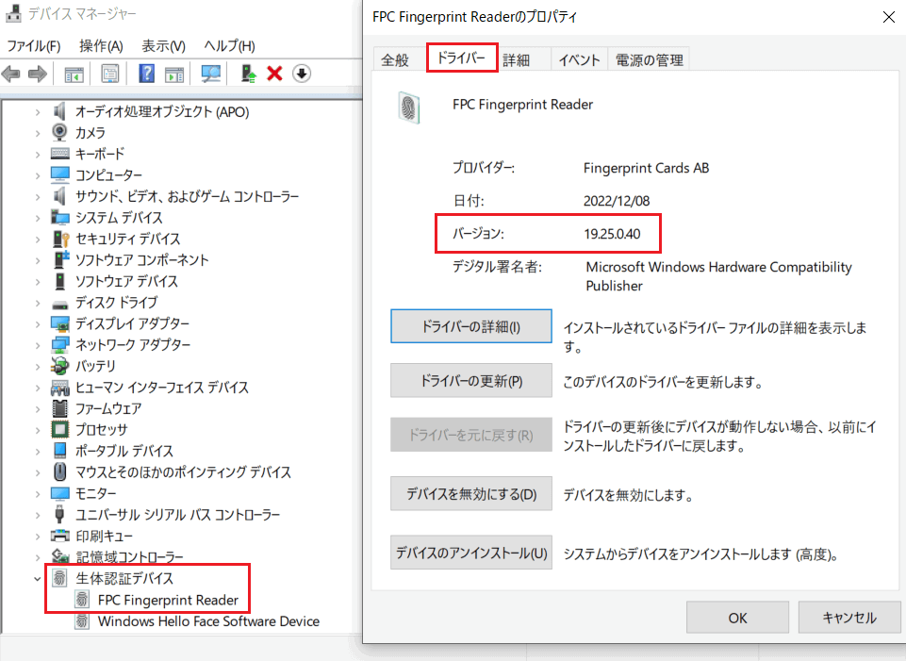Select the キーボード keyboard icon
Viewport: 906px width, 661px height.
pos(59,154)
